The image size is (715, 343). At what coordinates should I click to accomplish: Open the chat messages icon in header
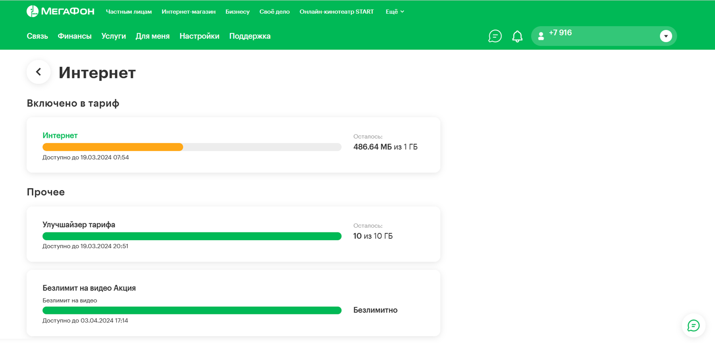495,36
